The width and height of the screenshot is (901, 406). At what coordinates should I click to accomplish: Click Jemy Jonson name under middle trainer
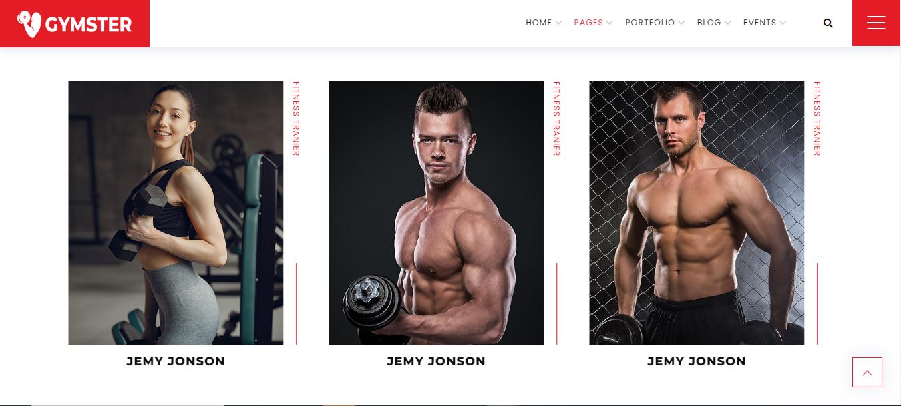coord(436,361)
